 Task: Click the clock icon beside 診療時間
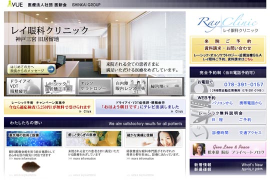click(x=199, y=132)
